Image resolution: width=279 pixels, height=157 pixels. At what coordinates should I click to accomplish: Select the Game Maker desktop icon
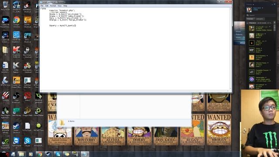pyautogui.click(x=38, y=112)
